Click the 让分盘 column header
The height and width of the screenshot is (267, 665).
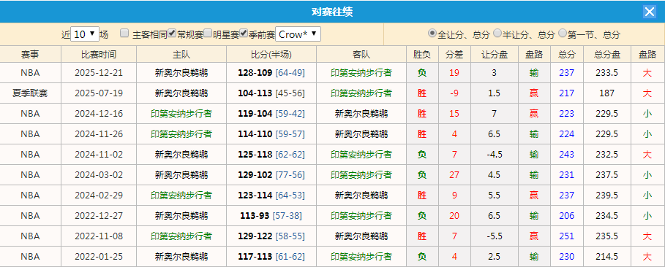[494, 54]
